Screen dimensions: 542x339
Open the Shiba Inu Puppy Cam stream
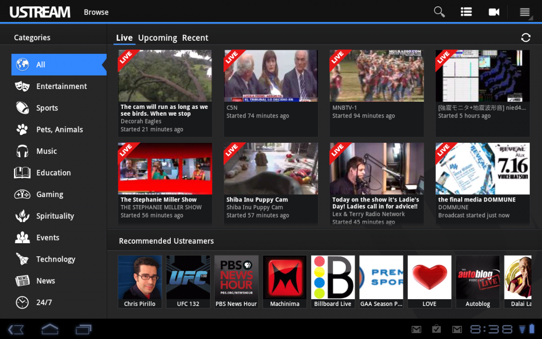pyautogui.click(x=271, y=169)
